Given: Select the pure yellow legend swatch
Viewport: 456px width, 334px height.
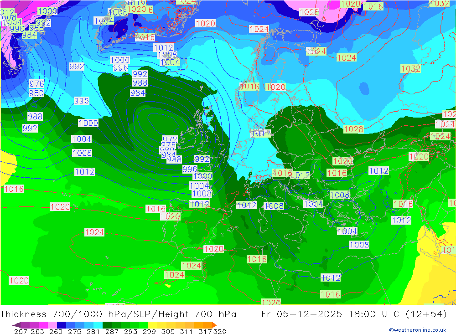Looking at the screenshot, I should 153,325.
